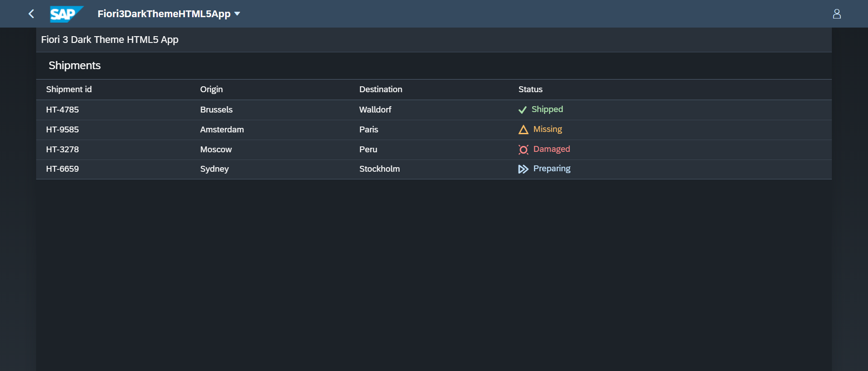
Task: Click the Amsterdam origin cell
Action: click(222, 130)
